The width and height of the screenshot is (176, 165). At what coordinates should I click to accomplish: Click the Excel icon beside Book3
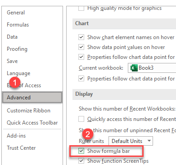(x=134, y=68)
